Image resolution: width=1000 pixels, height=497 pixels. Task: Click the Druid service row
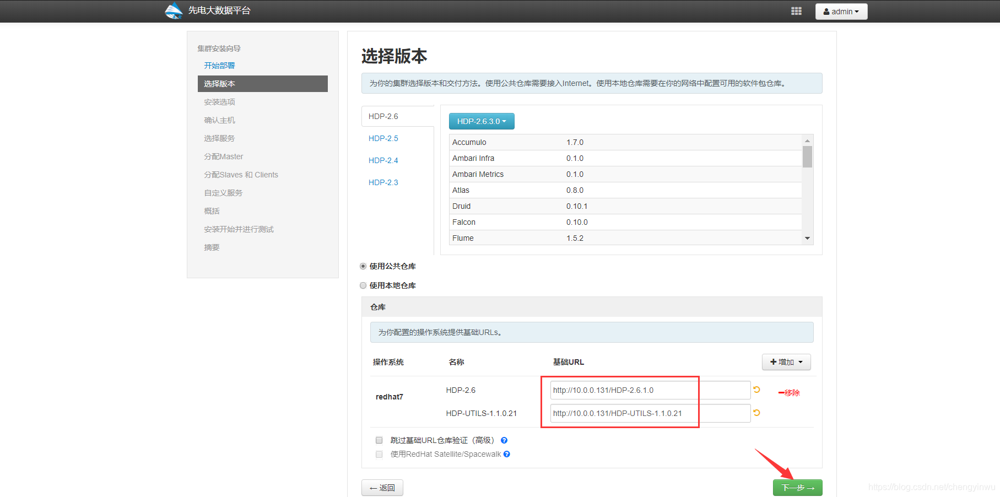(x=625, y=206)
